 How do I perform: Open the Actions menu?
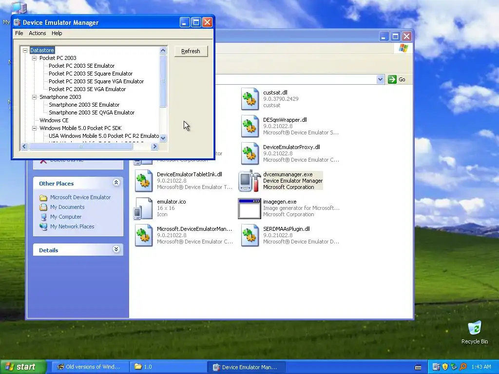click(x=37, y=33)
